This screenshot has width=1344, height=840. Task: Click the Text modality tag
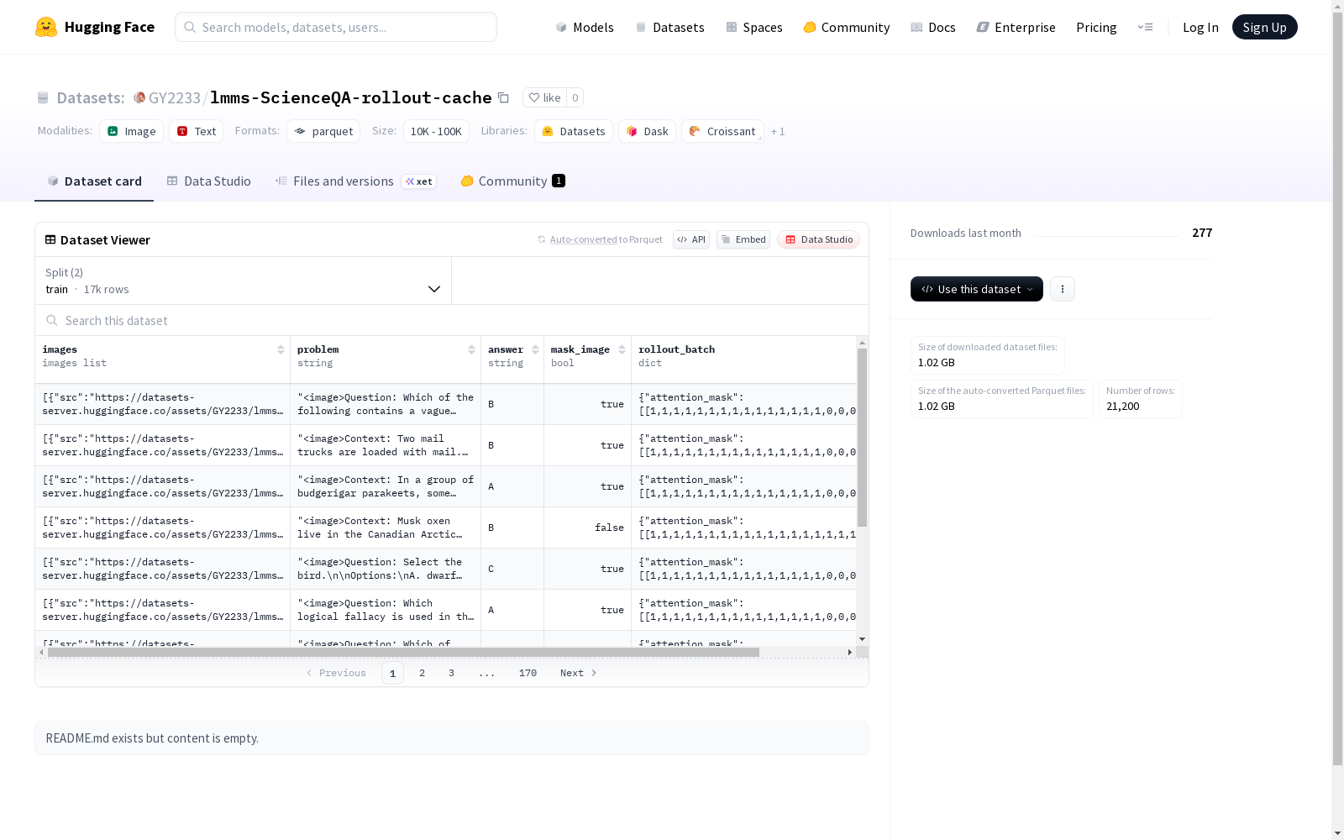pos(197,131)
